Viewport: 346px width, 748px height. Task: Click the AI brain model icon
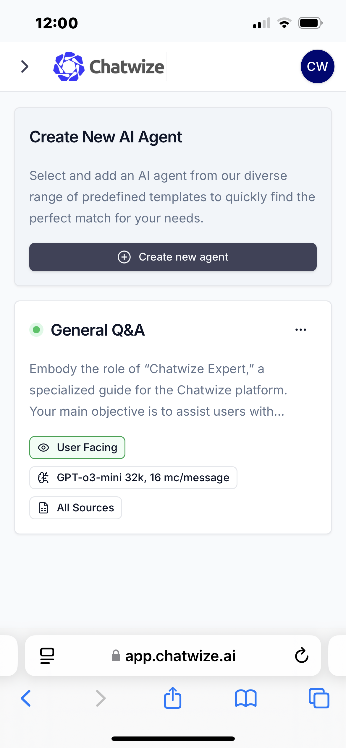(43, 478)
